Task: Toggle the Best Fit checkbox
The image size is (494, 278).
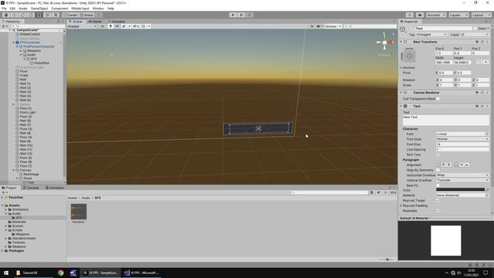Action: (x=438, y=185)
